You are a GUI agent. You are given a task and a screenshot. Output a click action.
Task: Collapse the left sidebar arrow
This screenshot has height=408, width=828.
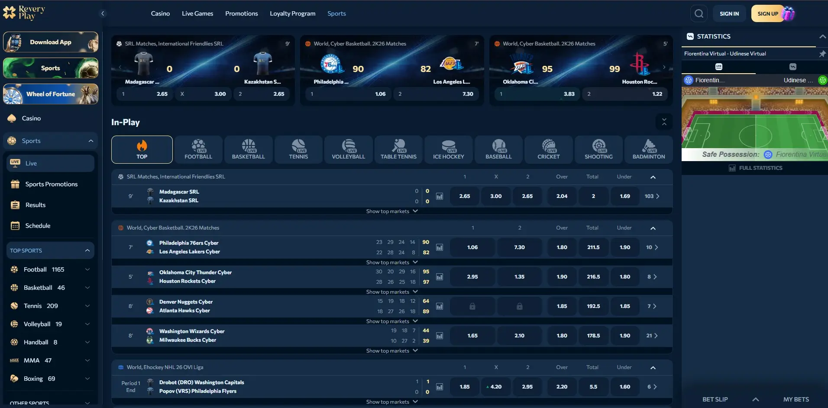[x=103, y=13]
